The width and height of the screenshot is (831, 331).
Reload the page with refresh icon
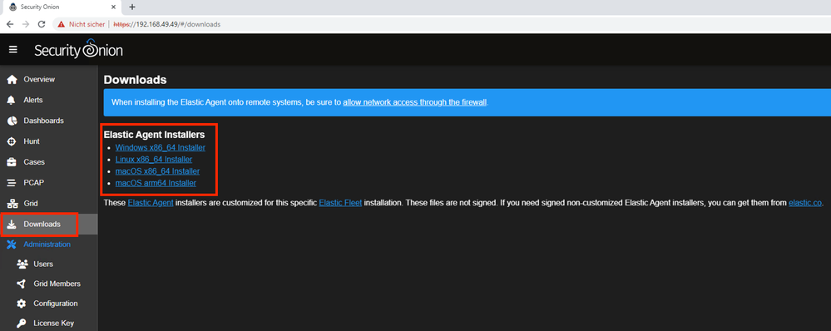(42, 24)
